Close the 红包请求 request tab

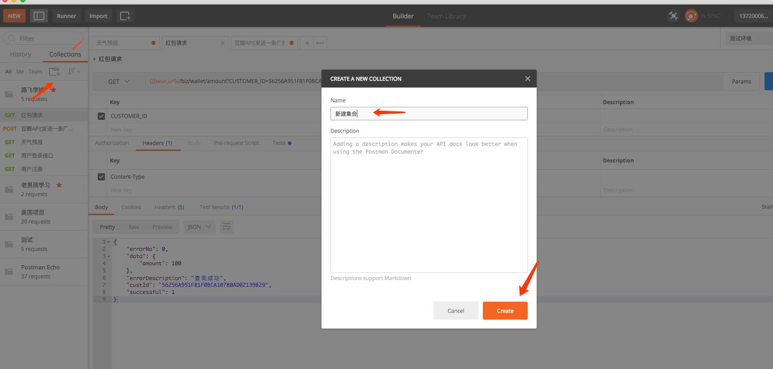pos(222,43)
